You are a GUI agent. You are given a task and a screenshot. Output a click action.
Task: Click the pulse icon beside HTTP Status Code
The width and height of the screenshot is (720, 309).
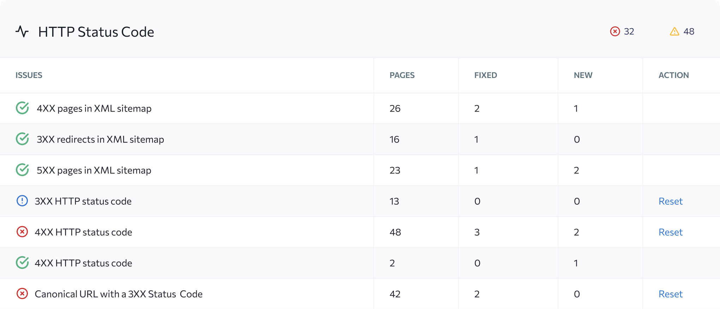(x=22, y=32)
